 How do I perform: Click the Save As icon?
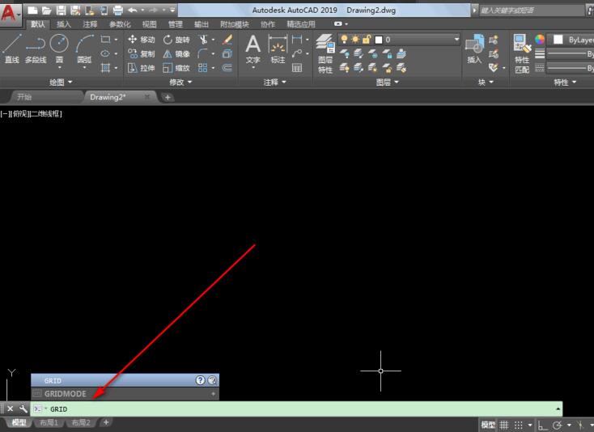[x=75, y=11]
